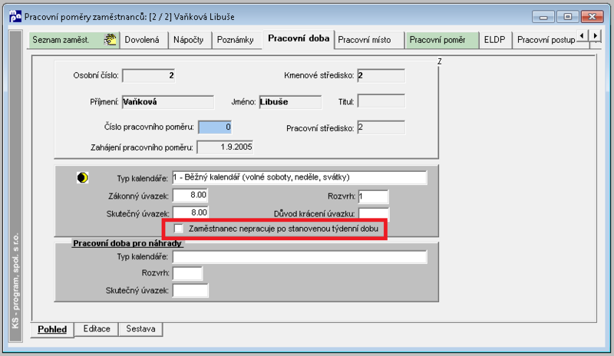Switch to the Nápočty tab

(x=190, y=40)
